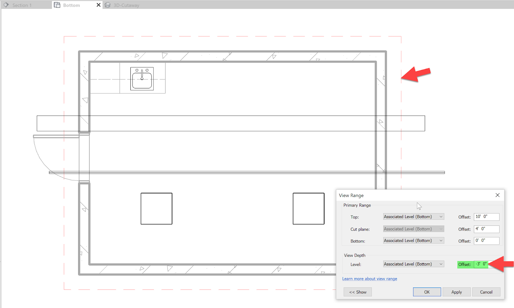Open the Bottom level dropdown in Primary Range
The image size is (514, 308).
click(x=413, y=240)
